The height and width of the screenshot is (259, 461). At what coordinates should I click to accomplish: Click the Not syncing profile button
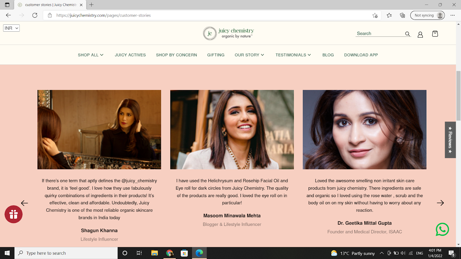click(x=427, y=15)
